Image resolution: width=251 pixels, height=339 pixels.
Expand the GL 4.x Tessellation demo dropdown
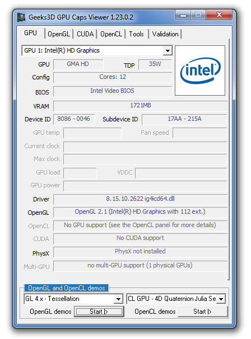click(x=118, y=299)
